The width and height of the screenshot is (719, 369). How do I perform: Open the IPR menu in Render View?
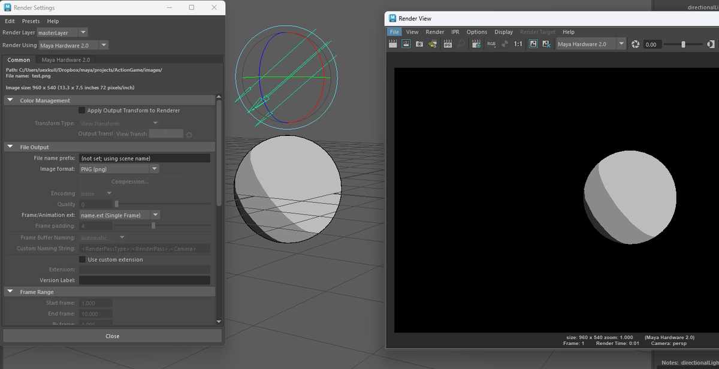click(x=455, y=32)
